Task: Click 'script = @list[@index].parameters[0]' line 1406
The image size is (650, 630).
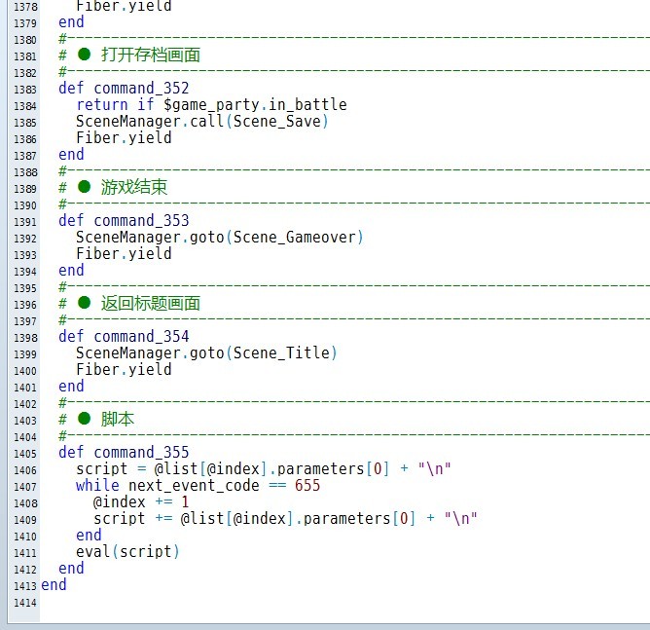Action: click(x=264, y=468)
